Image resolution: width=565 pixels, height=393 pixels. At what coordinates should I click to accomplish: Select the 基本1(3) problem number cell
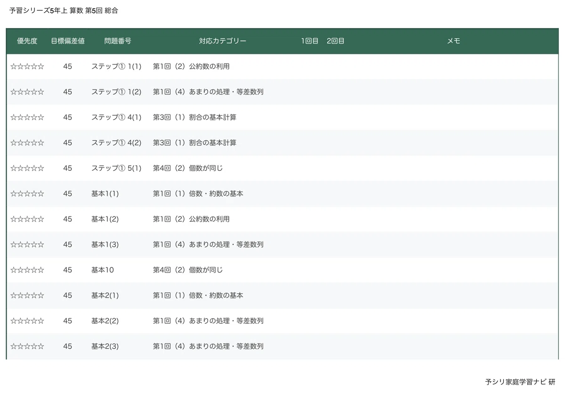tap(105, 245)
